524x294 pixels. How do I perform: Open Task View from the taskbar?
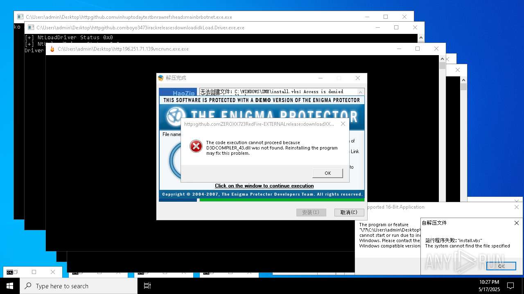pos(147,286)
